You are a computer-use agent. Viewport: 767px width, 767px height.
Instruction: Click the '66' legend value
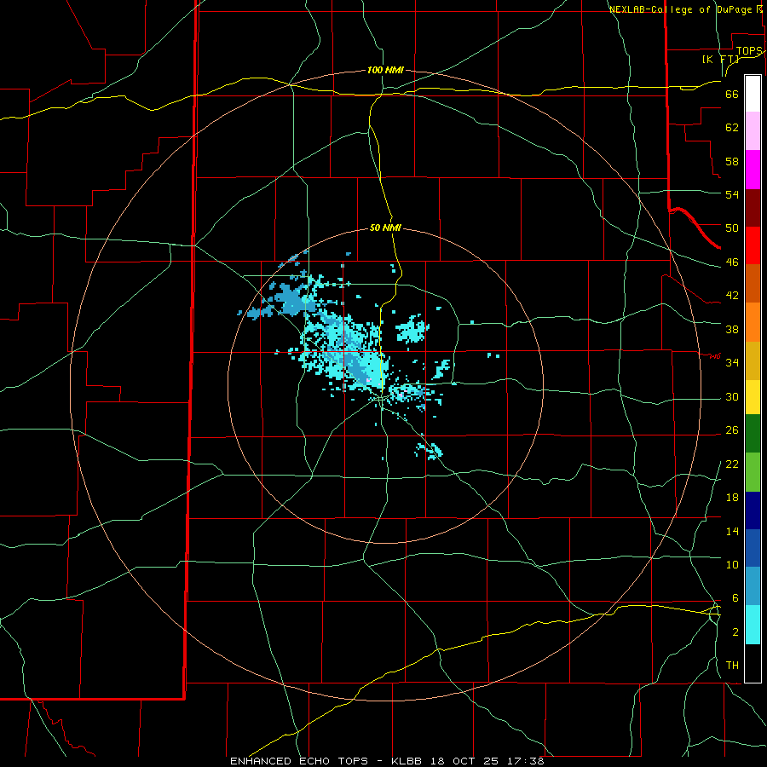pos(732,94)
